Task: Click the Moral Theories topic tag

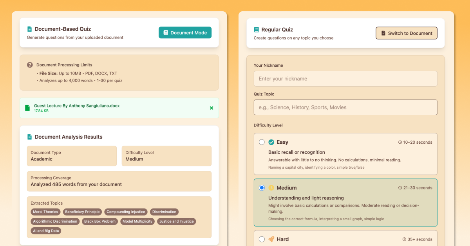Action: coord(45,212)
